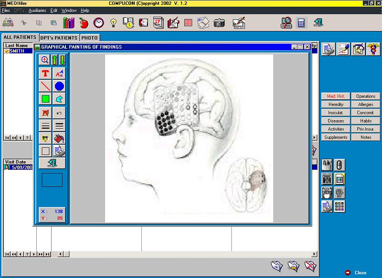Open the calculator icon in toolbar
Image resolution: width=382 pixels, height=278 pixels.
[x=301, y=23]
